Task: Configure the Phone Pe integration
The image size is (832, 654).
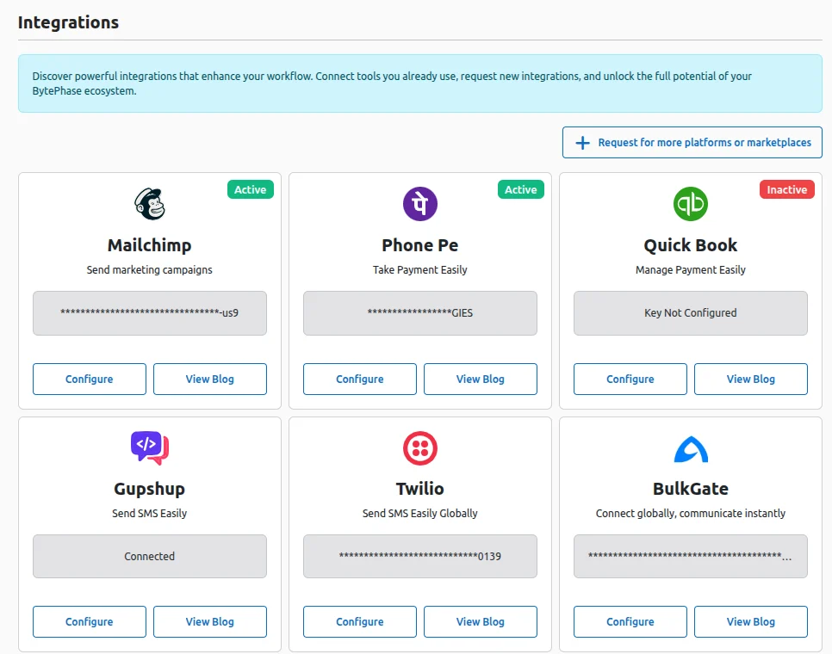Action: (360, 379)
